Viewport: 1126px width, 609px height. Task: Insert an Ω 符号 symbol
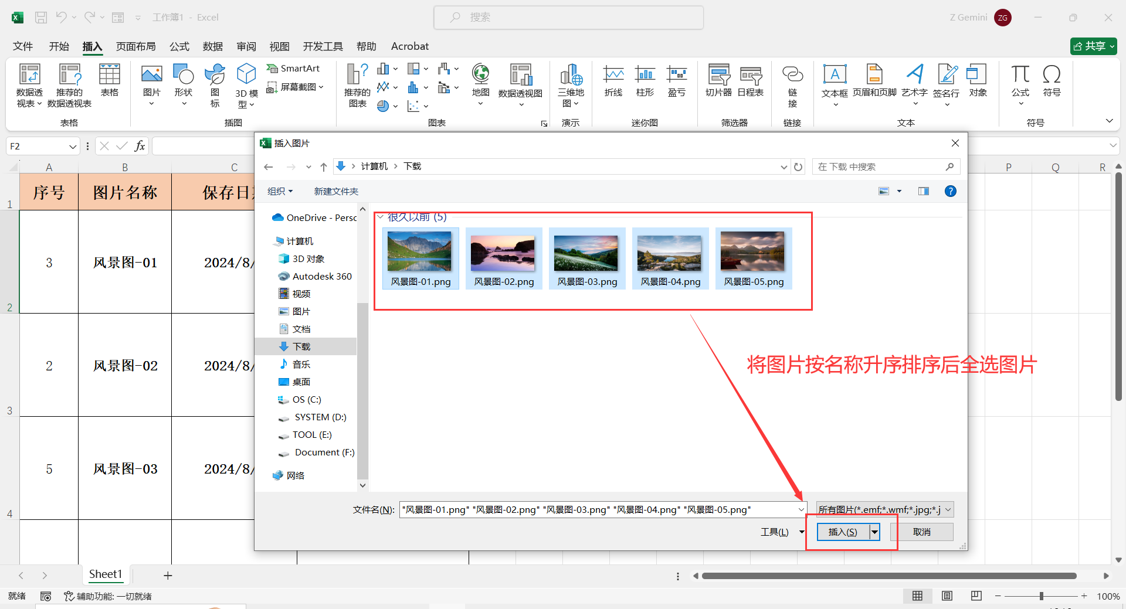[1052, 82]
